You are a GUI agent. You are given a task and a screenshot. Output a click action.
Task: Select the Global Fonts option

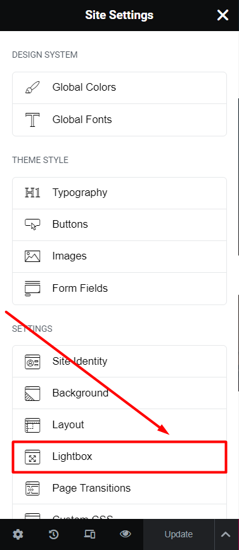click(119, 120)
